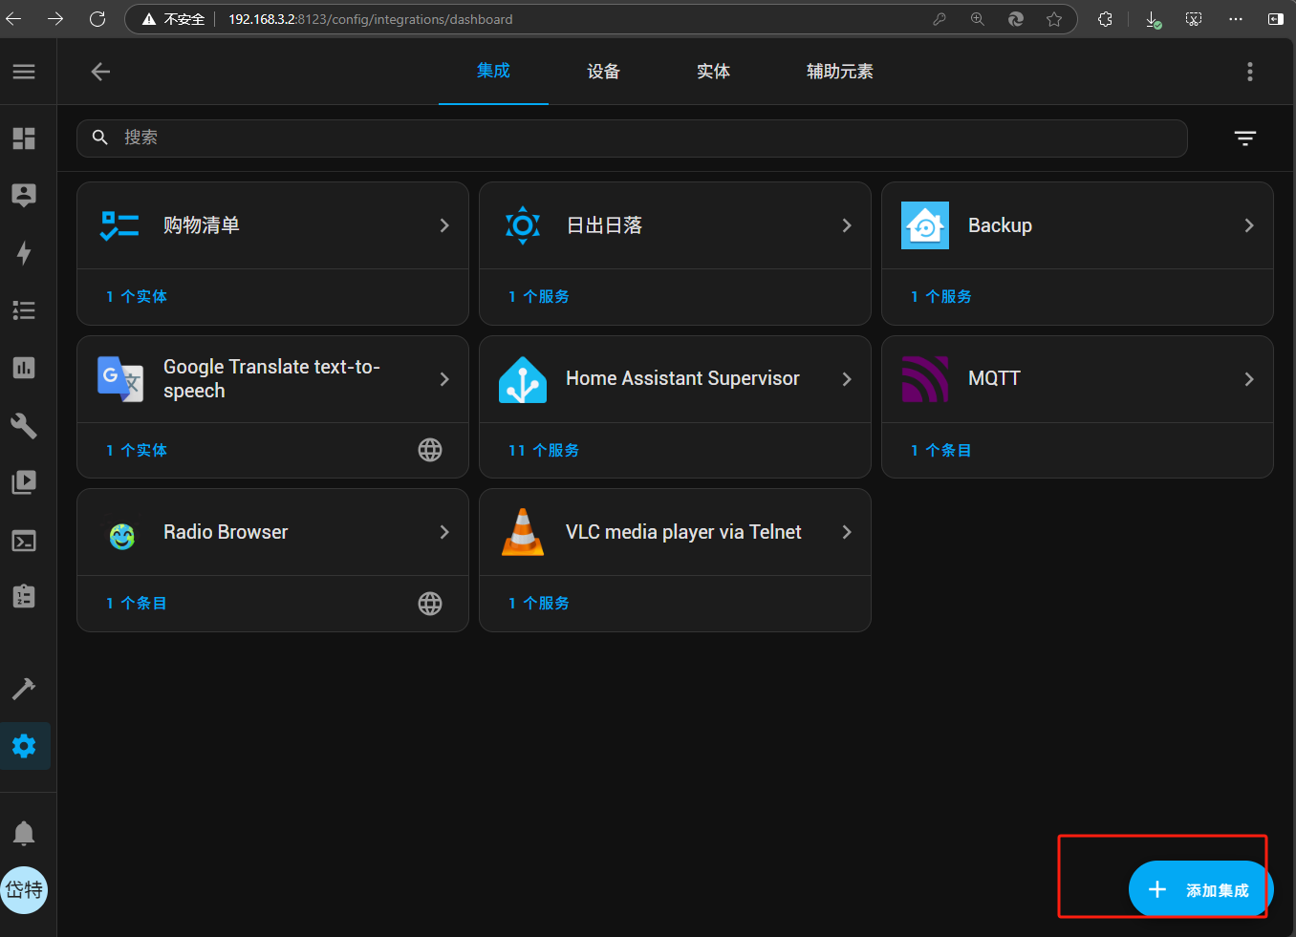Screen dimensions: 1296x937
Task: Open the three-dot overflow menu
Action: click(1249, 72)
